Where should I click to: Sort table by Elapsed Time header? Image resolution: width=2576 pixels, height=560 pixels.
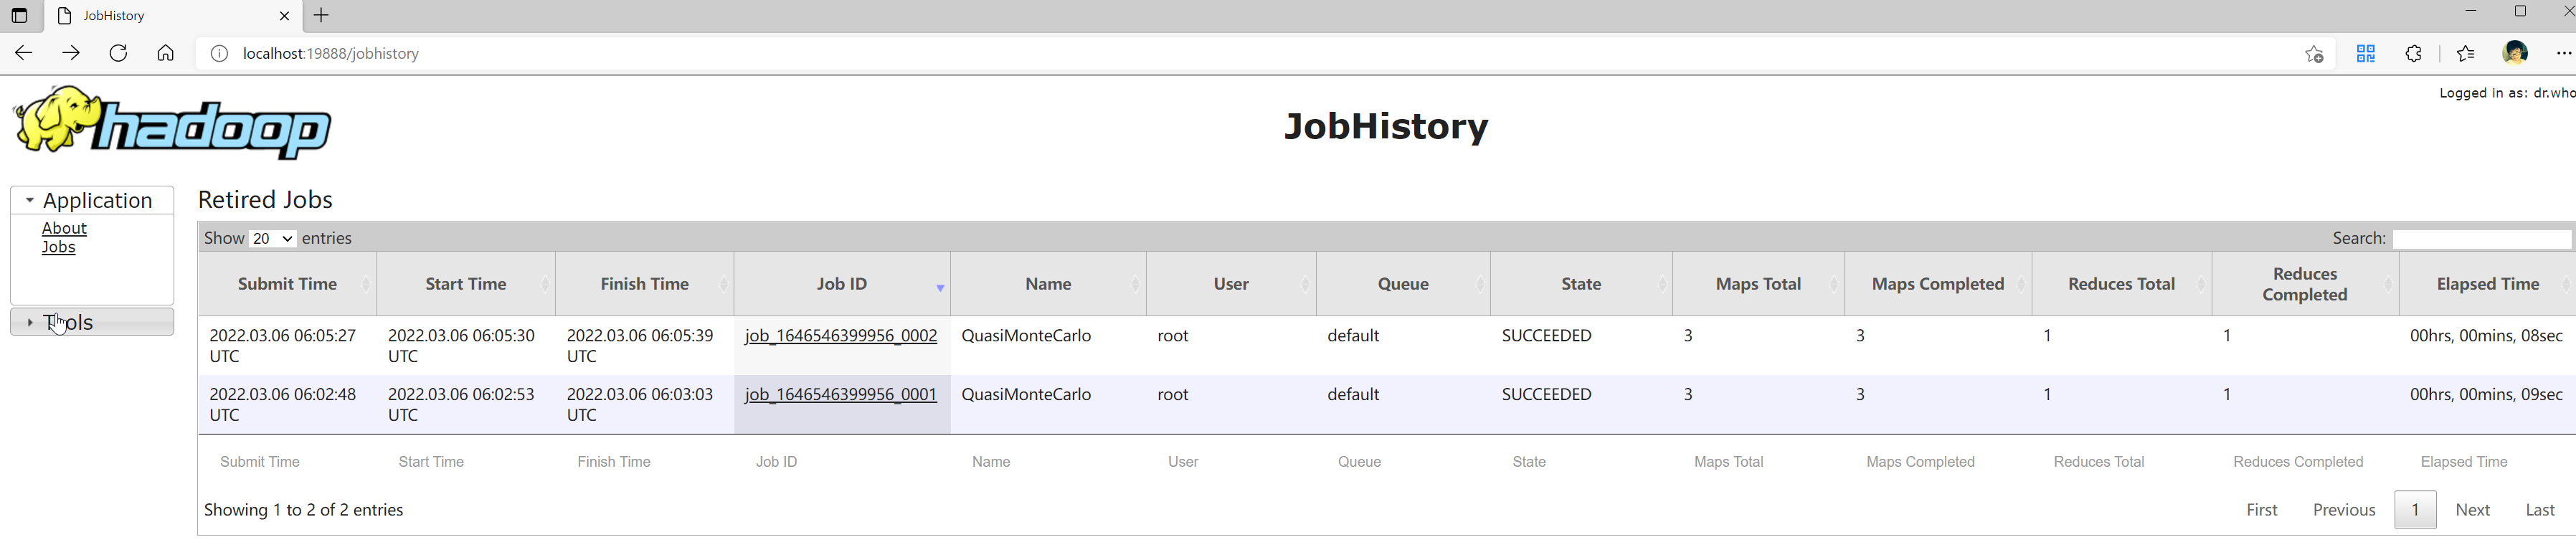pyautogui.click(x=2488, y=284)
